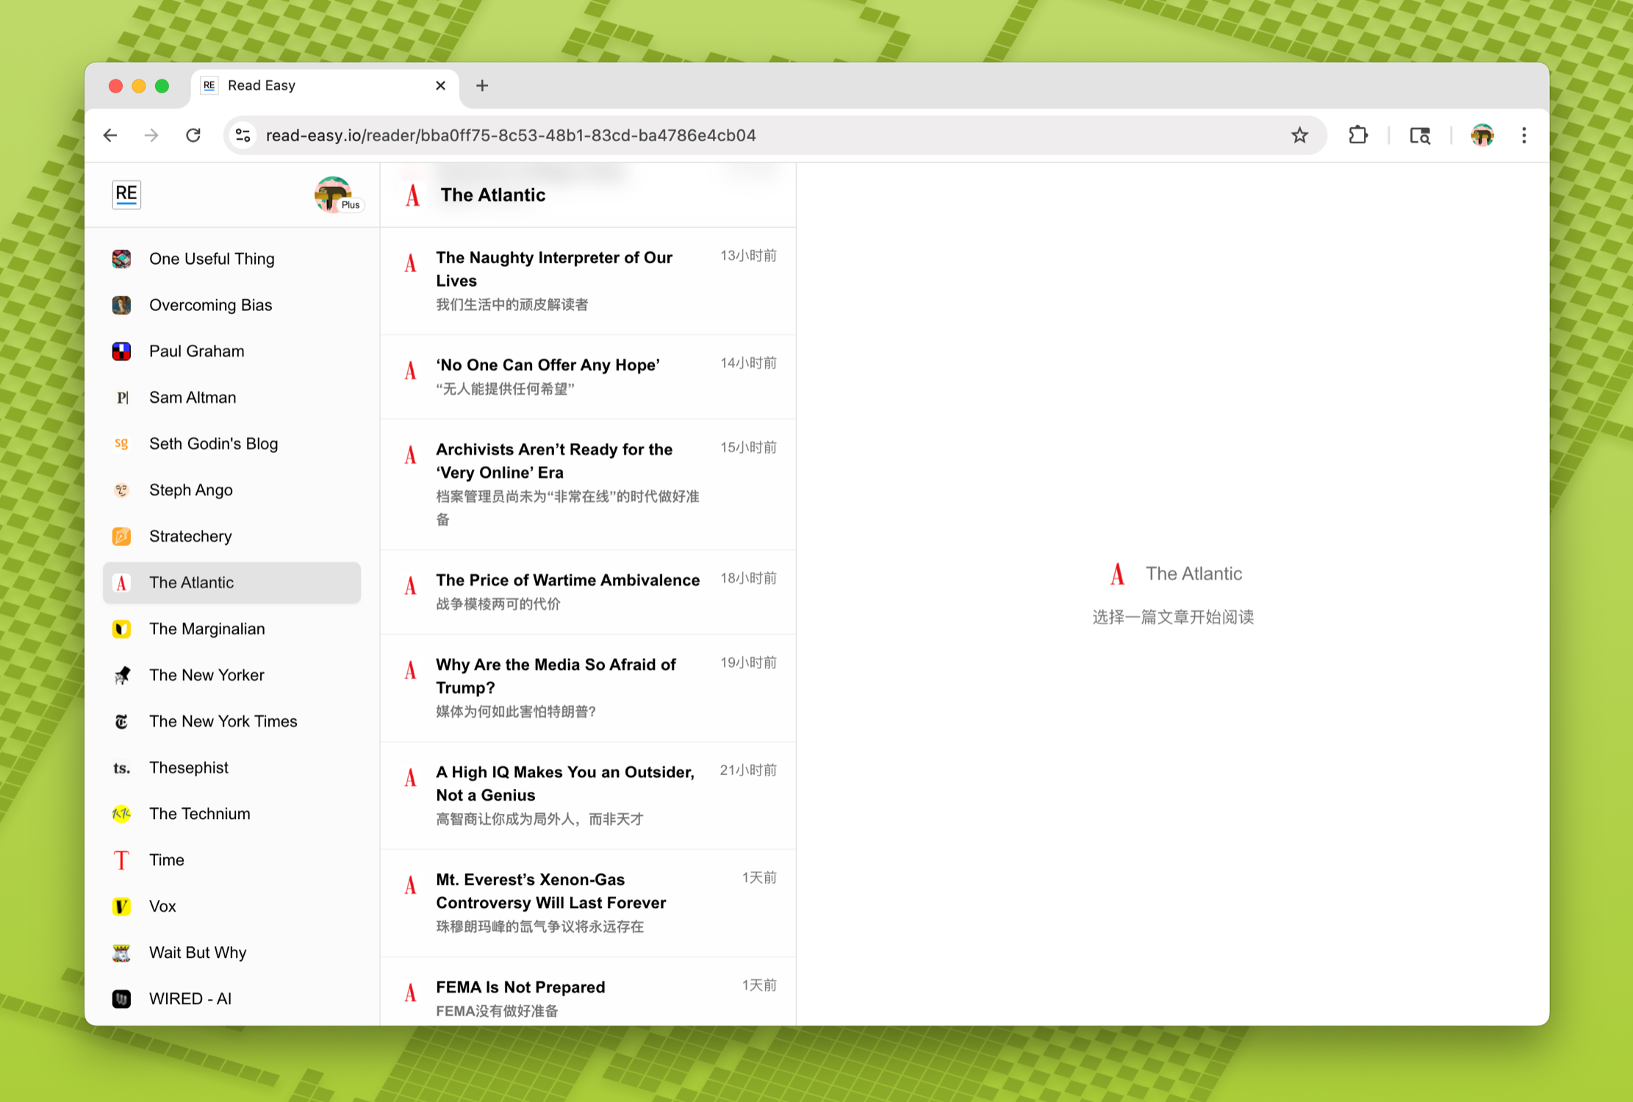Open Chrome profile avatar

(x=1482, y=135)
